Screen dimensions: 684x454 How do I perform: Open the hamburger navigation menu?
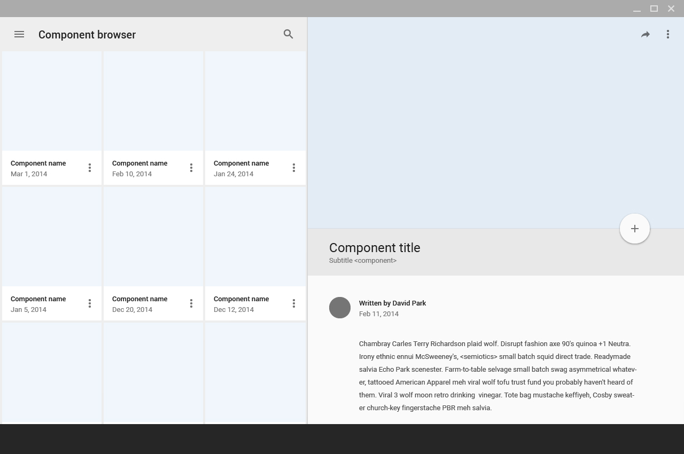tap(19, 34)
